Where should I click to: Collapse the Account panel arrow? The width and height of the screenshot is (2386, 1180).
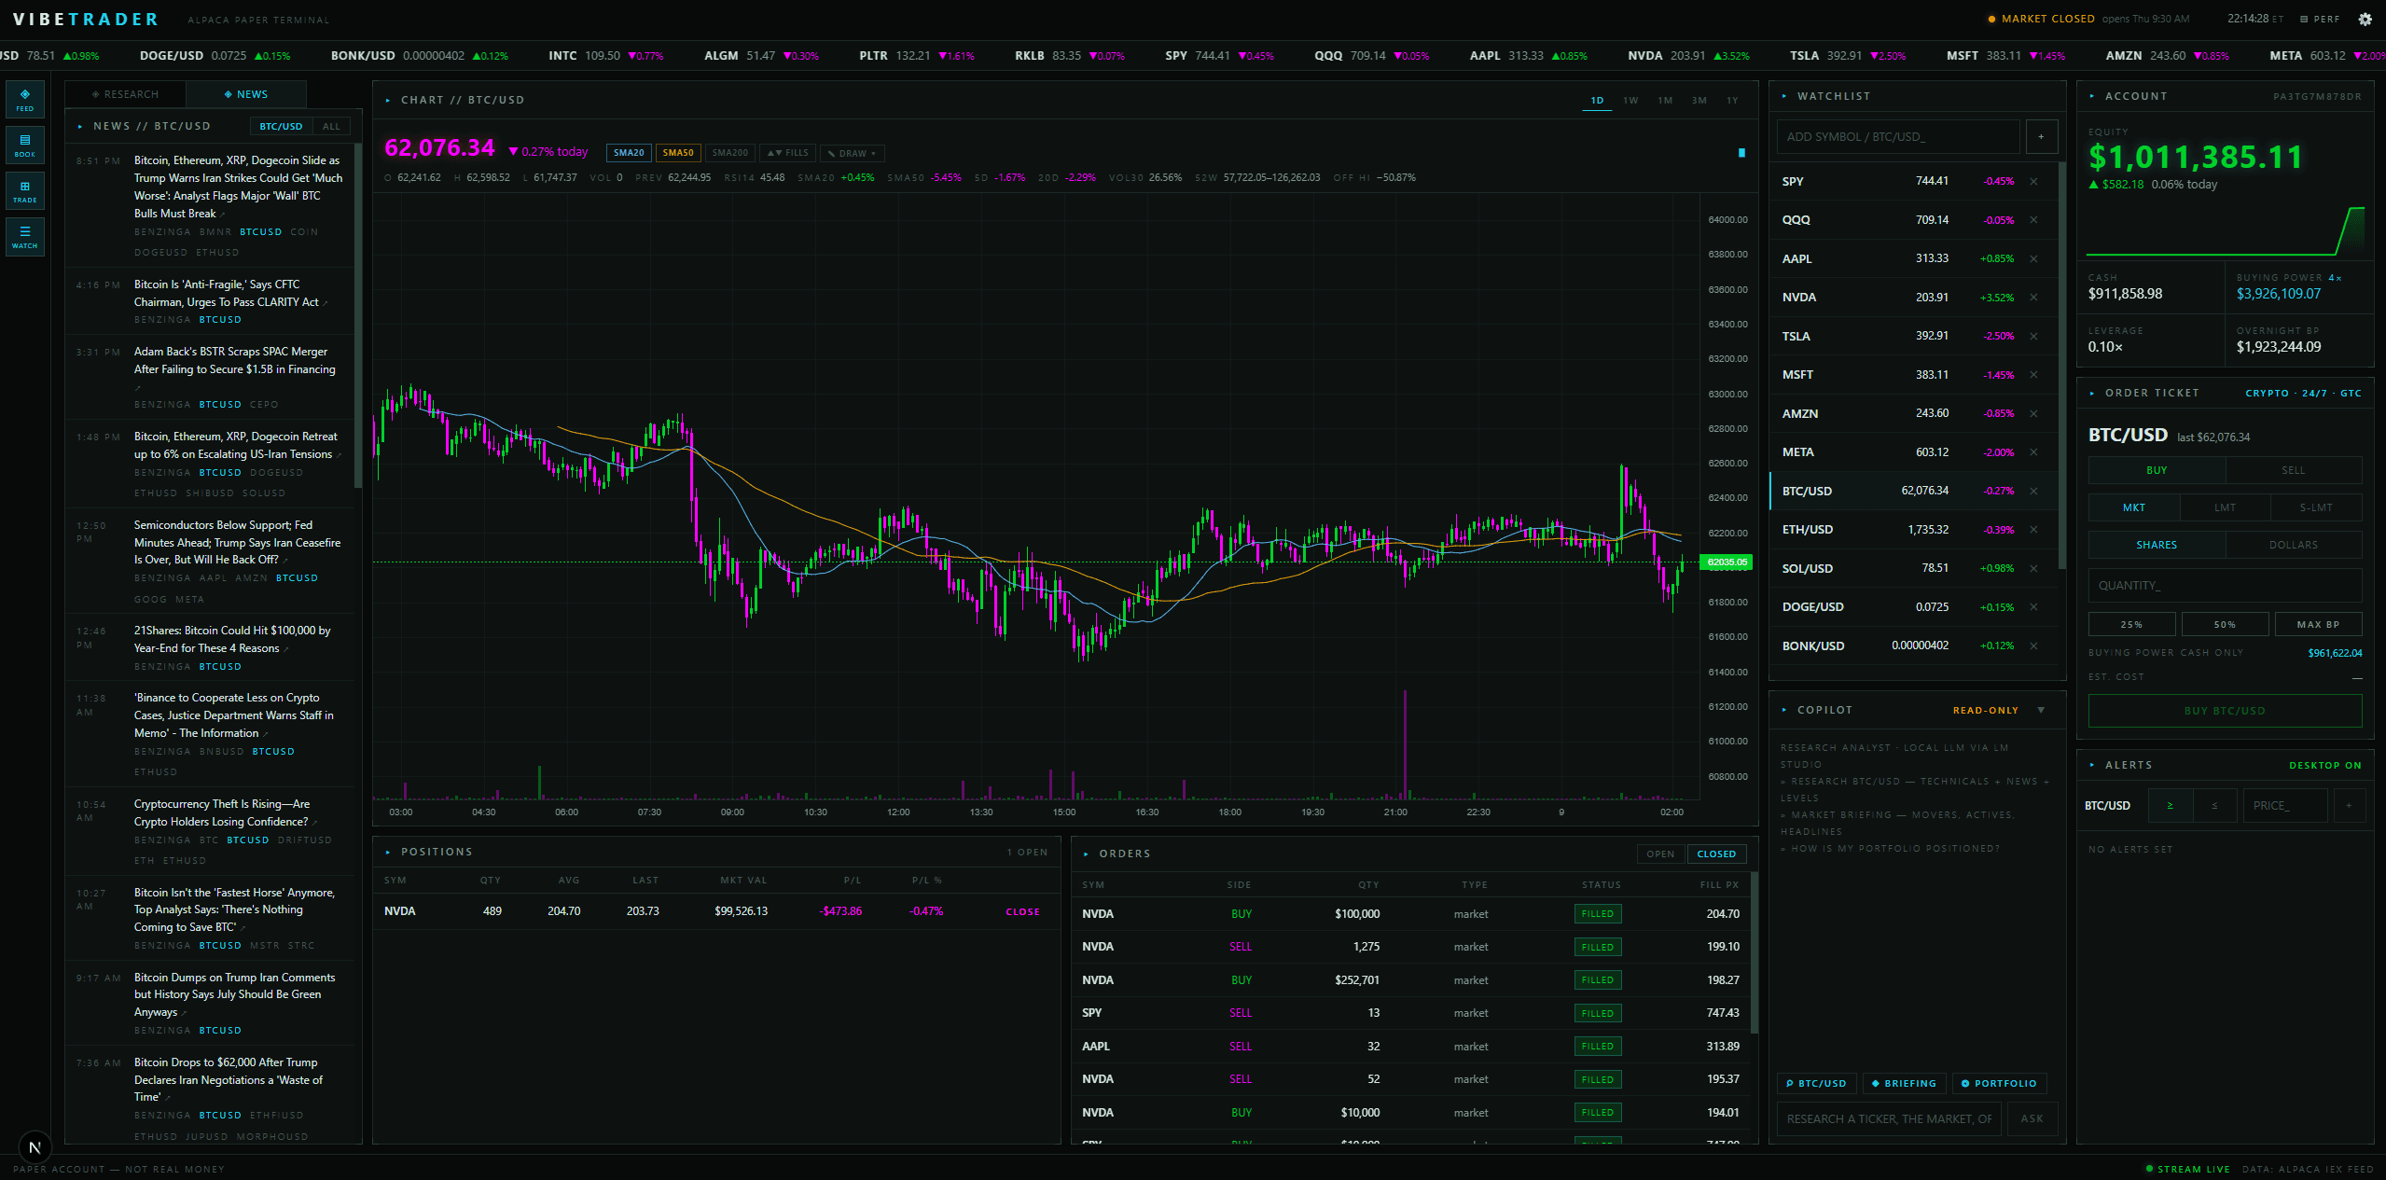pos(2092,96)
